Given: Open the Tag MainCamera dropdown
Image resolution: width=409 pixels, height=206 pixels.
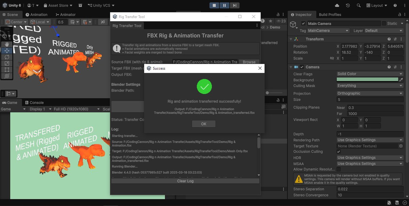Looking at the screenshot, I should [x=329, y=31].
